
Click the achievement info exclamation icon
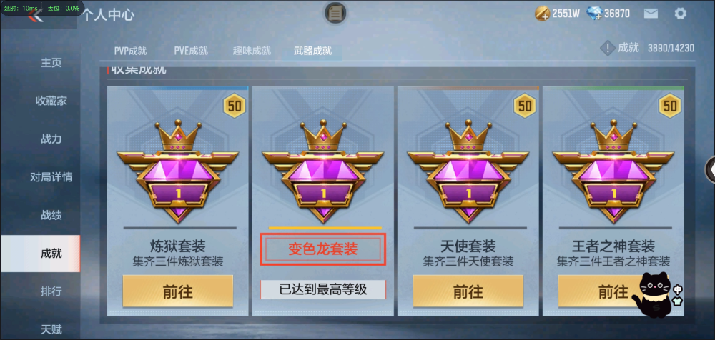click(x=607, y=48)
